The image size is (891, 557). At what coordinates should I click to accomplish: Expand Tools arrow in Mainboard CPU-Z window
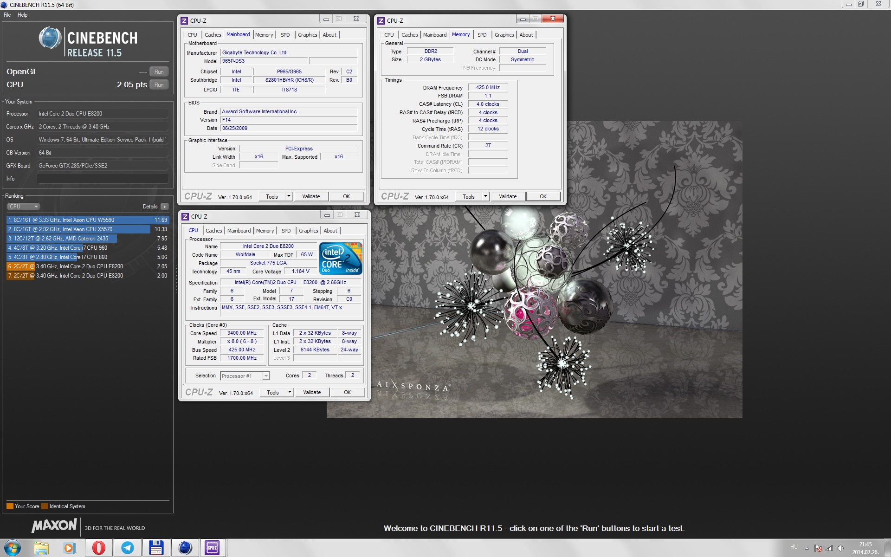(x=289, y=196)
